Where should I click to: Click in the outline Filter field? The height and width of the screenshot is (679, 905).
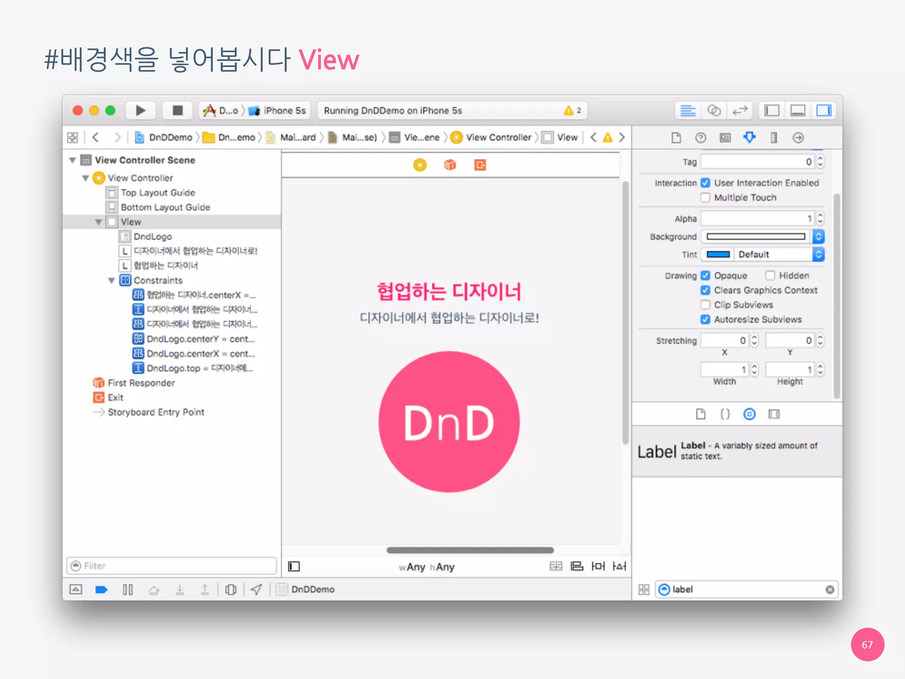[x=171, y=566]
